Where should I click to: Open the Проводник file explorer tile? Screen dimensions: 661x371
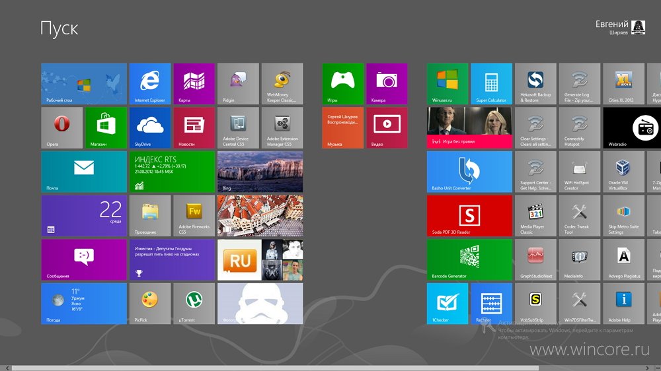coord(150,216)
